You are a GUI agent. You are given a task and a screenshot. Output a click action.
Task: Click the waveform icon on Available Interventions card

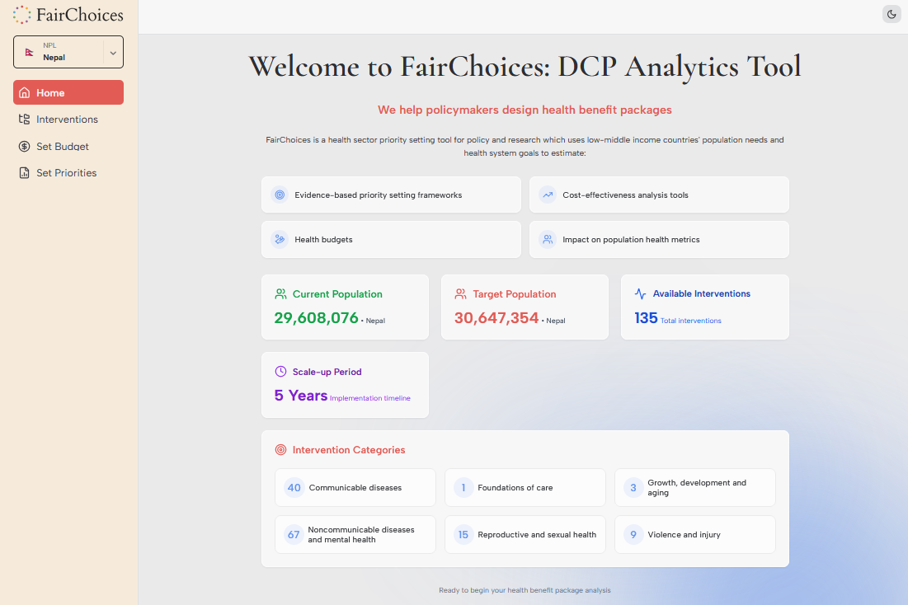tap(641, 293)
